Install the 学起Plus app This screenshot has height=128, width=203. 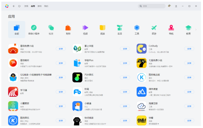point(125,63)
